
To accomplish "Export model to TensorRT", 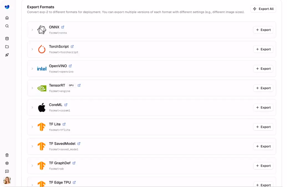I will click(263, 88).
